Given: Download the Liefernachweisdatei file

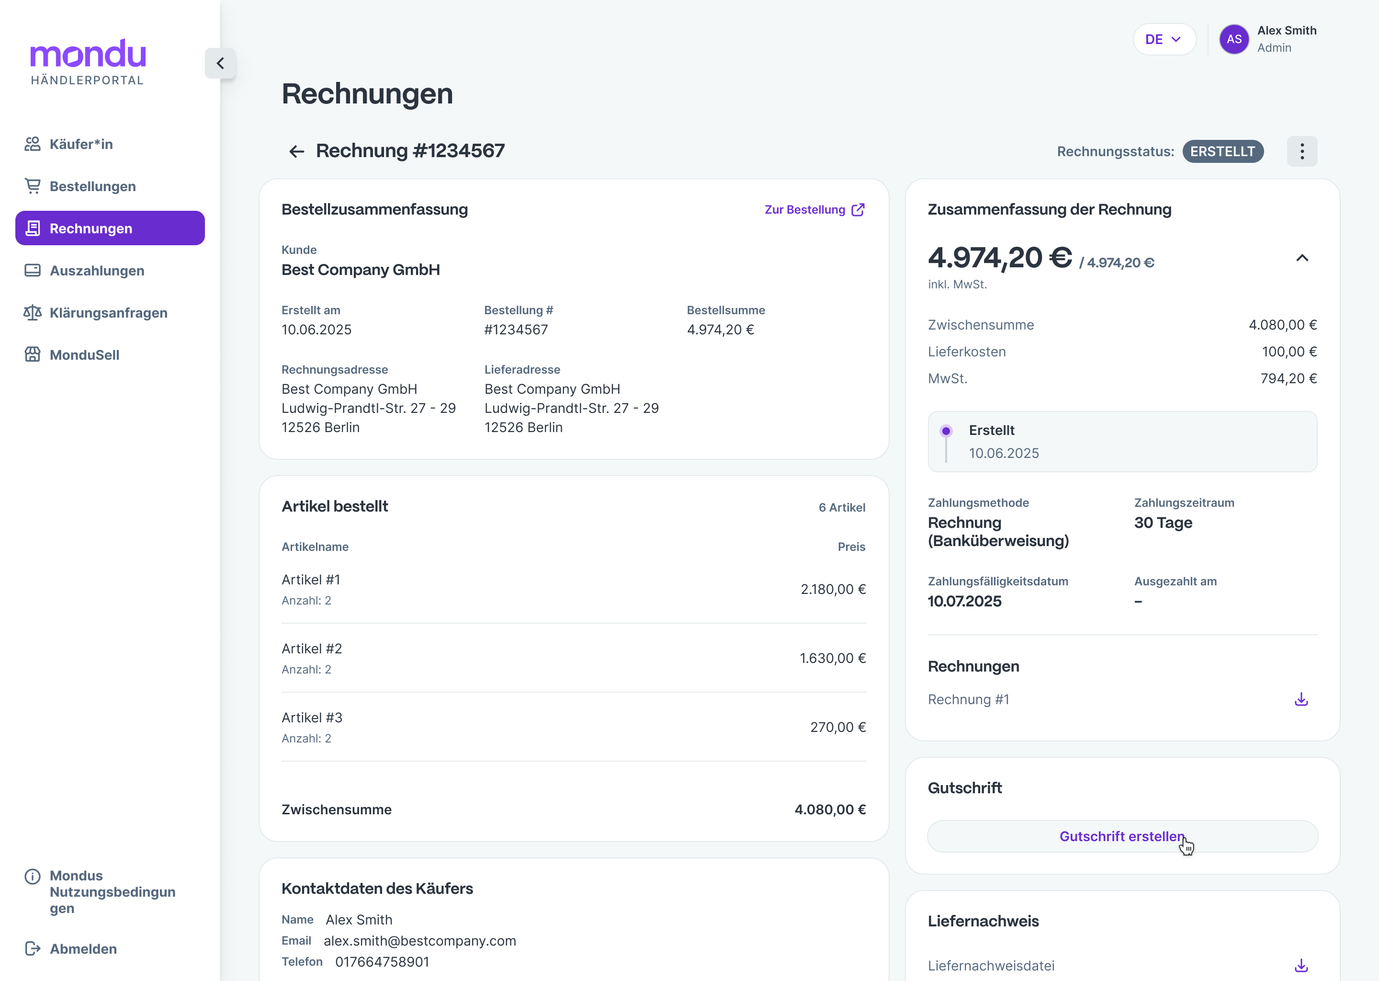Looking at the screenshot, I should point(1301,965).
